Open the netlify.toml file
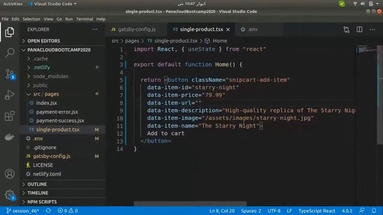This screenshot has width=383, height=215. (x=62, y=174)
